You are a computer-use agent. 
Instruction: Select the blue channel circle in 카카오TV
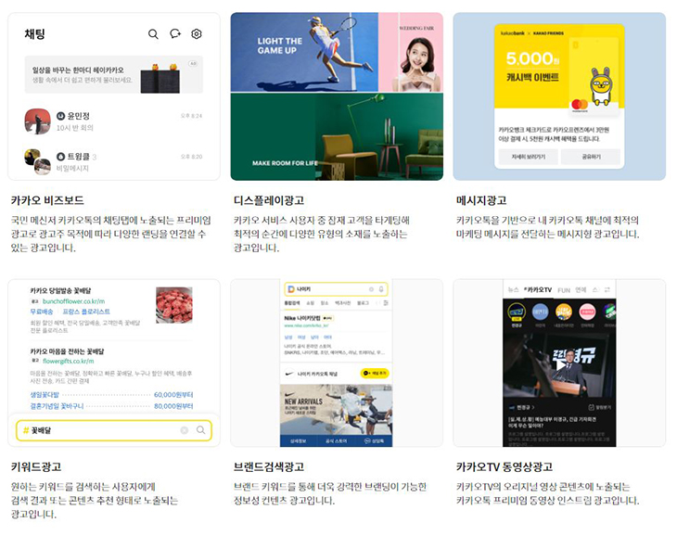click(540, 312)
